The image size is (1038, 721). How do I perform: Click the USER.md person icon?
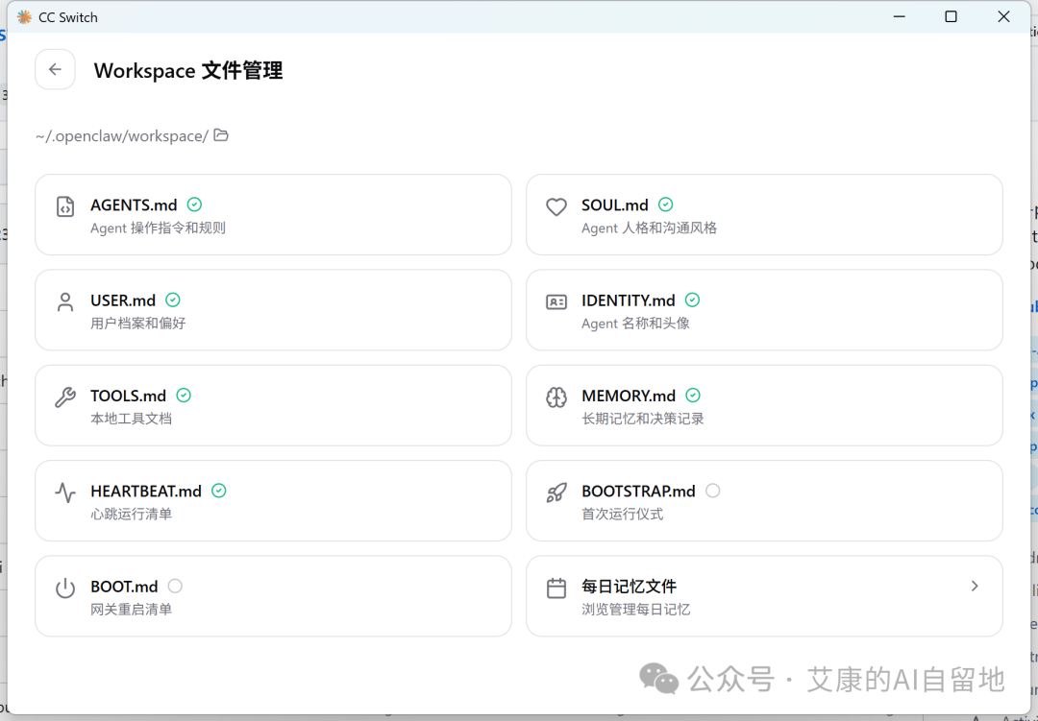click(65, 302)
